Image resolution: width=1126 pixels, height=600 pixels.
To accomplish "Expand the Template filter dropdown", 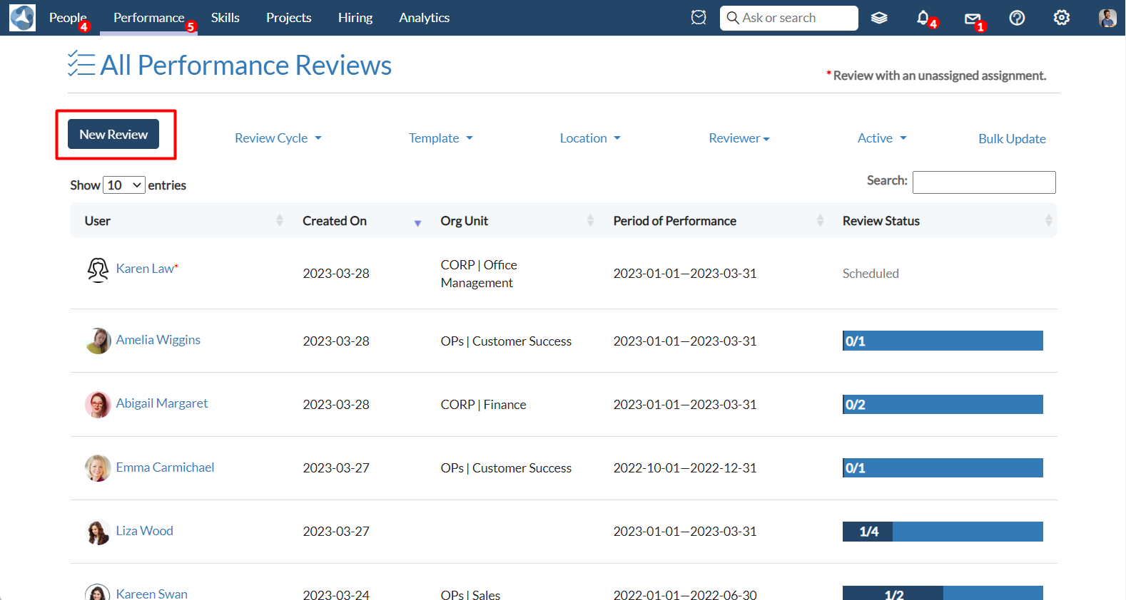I will click(440, 138).
